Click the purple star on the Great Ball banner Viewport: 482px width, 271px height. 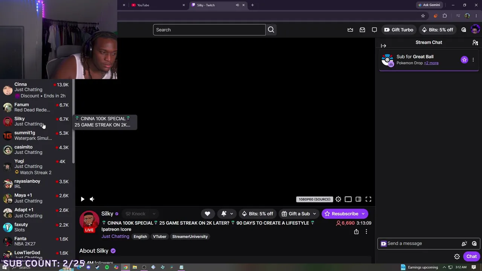[464, 59]
